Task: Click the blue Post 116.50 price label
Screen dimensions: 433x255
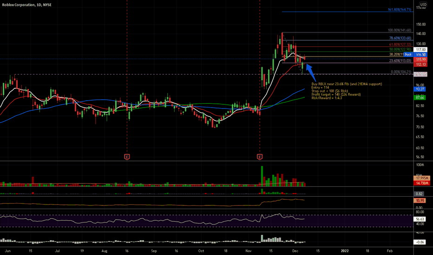Action: 415,55
